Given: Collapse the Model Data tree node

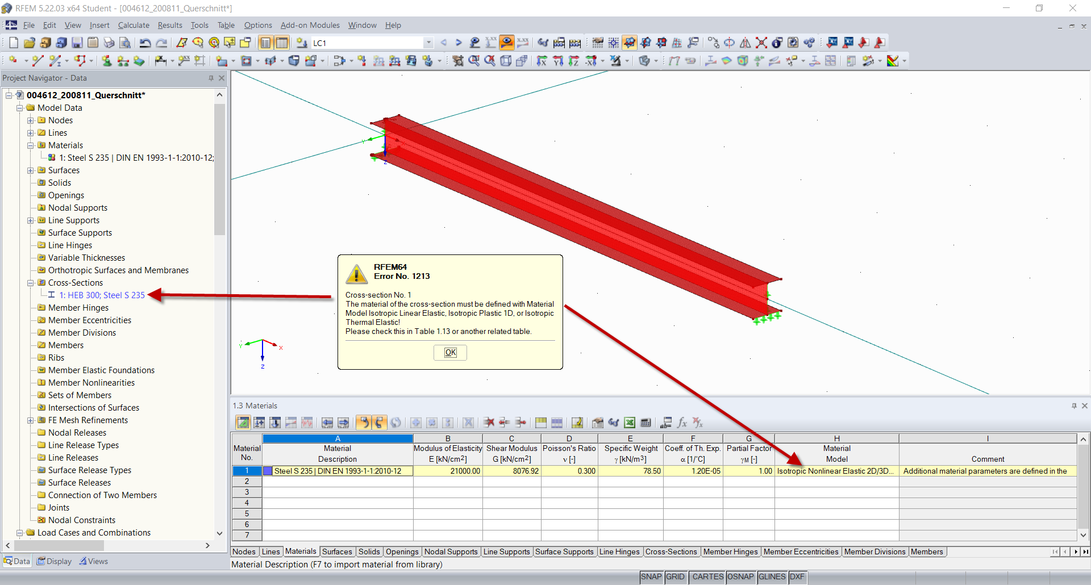Looking at the screenshot, I should [x=20, y=108].
